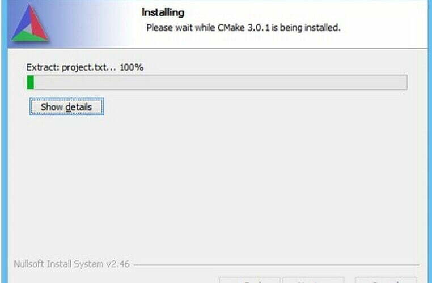Click the Installing header title
This screenshot has height=283, width=432.
(163, 12)
